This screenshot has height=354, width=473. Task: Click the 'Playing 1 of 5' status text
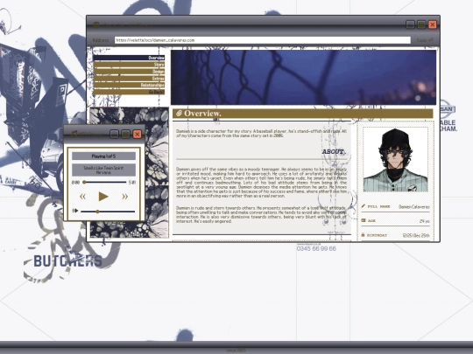[103, 156]
